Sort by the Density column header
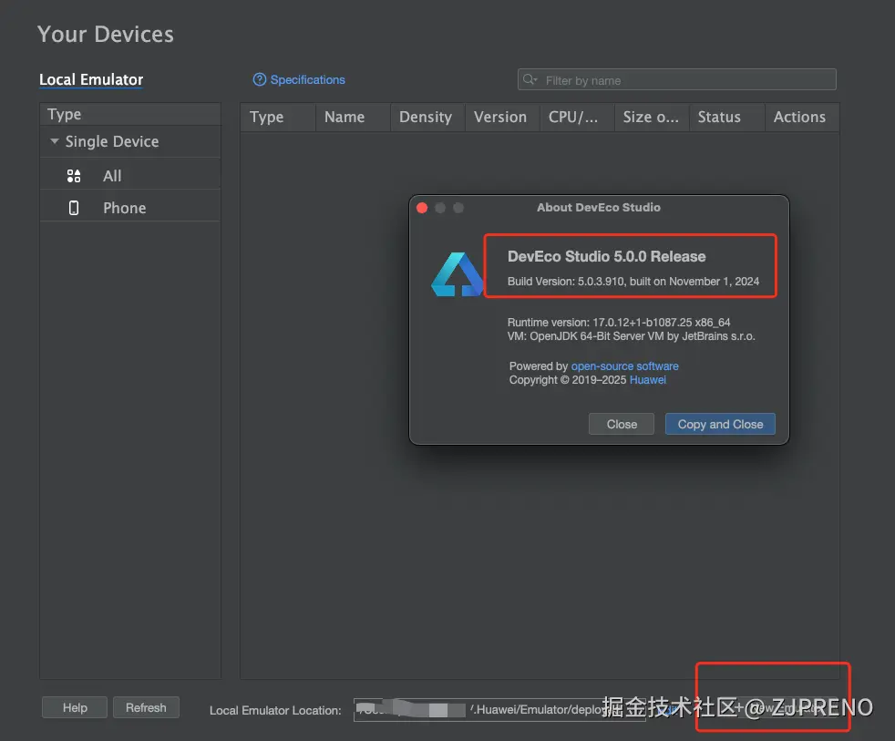Screen dimensions: 895x741 427,117
